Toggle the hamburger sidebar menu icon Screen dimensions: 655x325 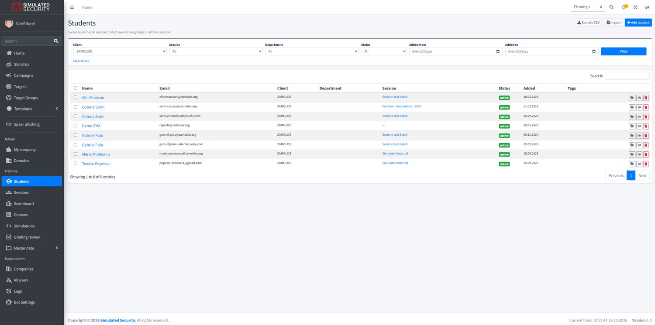[x=72, y=7]
